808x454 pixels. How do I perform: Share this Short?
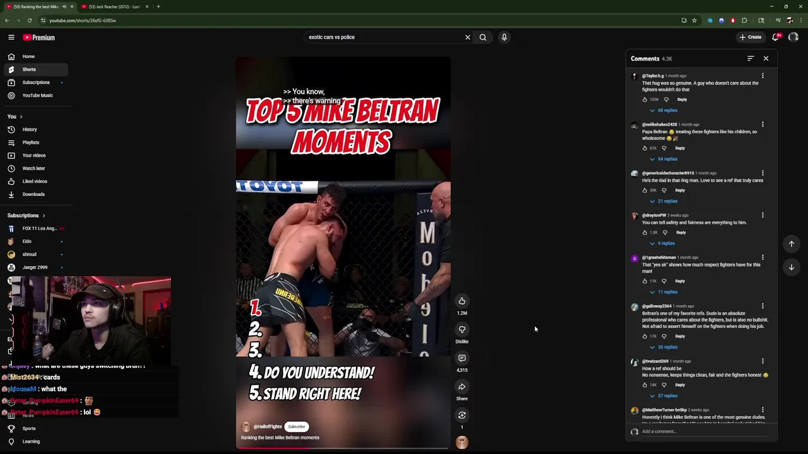pos(462,387)
